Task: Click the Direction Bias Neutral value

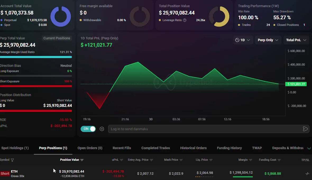Action: click(x=66, y=65)
